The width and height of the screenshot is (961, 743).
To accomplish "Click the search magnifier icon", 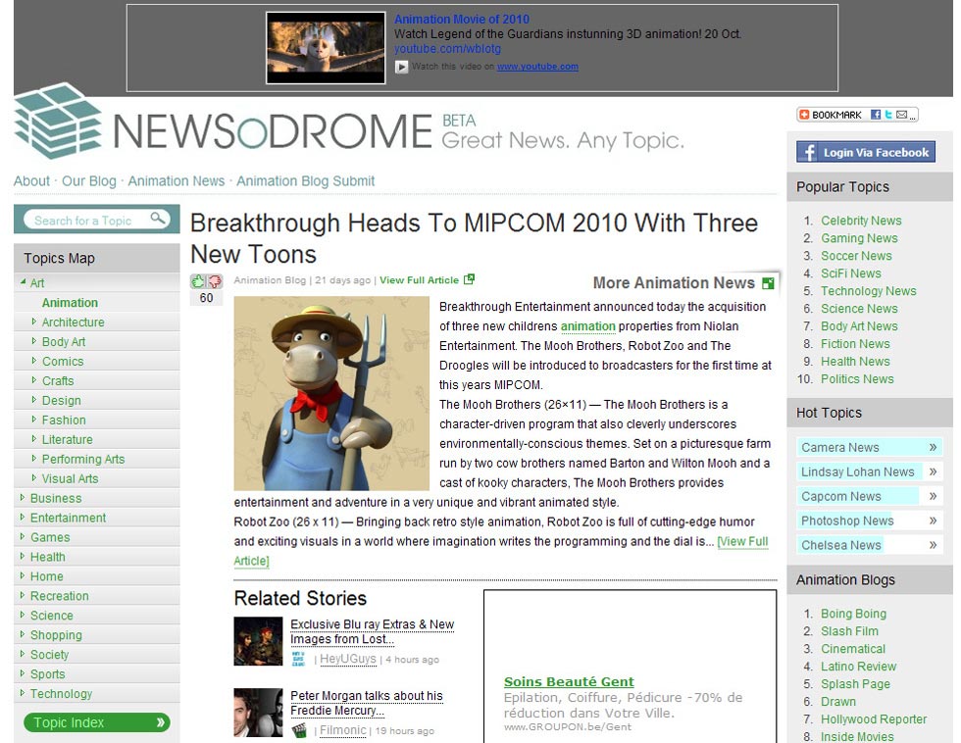I will pyautogui.click(x=158, y=218).
